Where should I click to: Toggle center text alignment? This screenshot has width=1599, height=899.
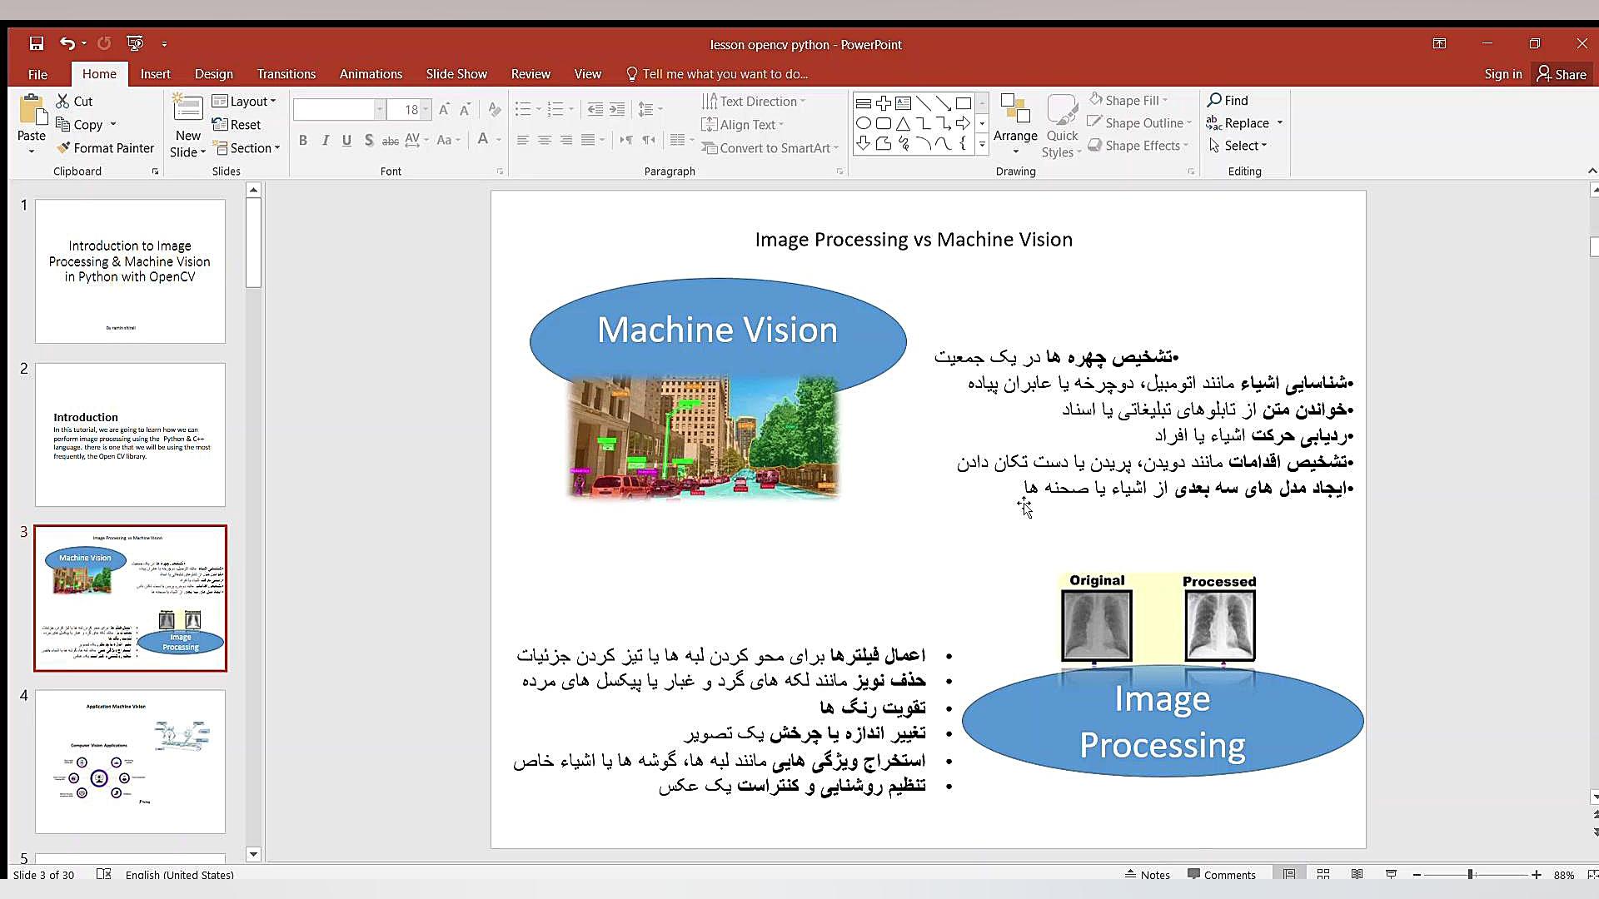544,140
